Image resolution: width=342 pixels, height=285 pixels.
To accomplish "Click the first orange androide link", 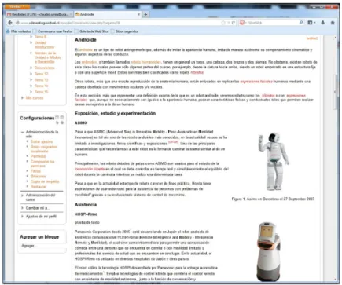I will click(x=86, y=49).
